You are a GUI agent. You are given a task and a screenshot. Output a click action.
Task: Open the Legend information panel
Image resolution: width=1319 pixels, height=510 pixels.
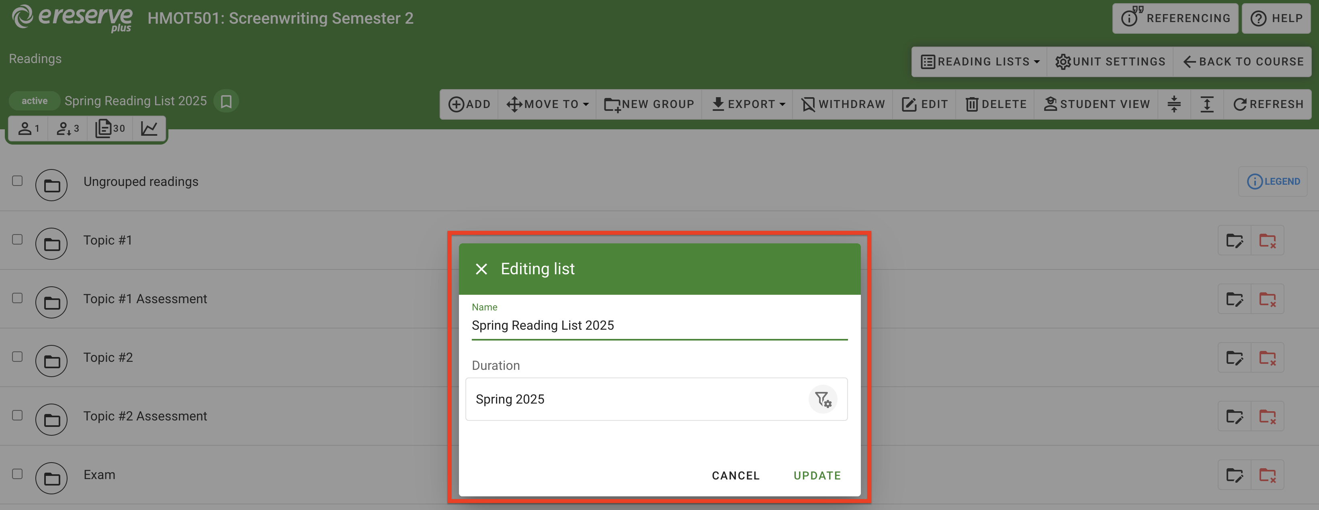click(x=1273, y=181)
